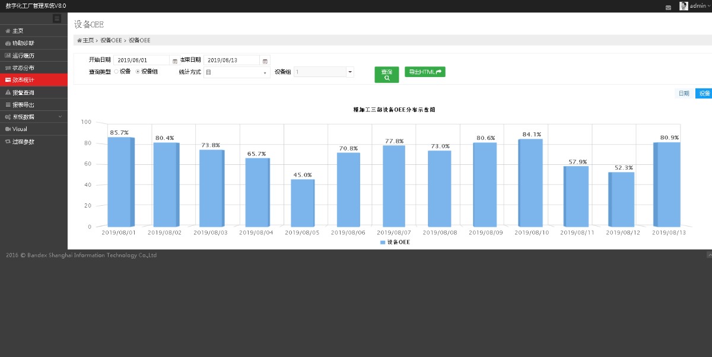The image size is (712, 357).
Task: Click the scroll-to-top arrow in footer
Action: [x=709, y=254]
